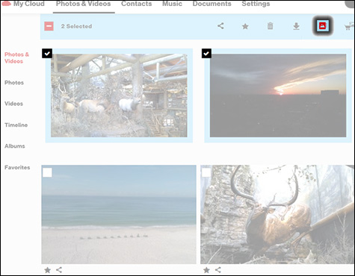Open the Settings tab
The image size is (355, 276).
coord(256,4)
